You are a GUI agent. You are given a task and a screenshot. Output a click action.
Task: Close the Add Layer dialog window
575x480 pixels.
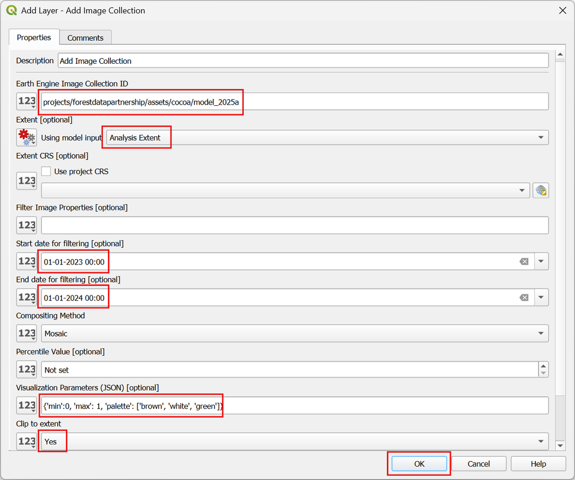562,10
